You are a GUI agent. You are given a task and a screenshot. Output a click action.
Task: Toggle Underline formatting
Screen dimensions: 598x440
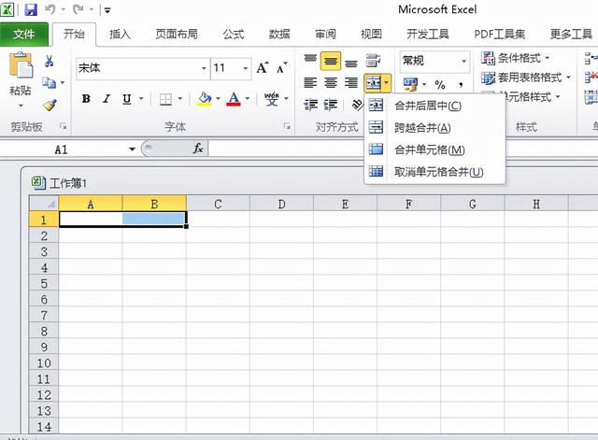(x=127, y=99)
